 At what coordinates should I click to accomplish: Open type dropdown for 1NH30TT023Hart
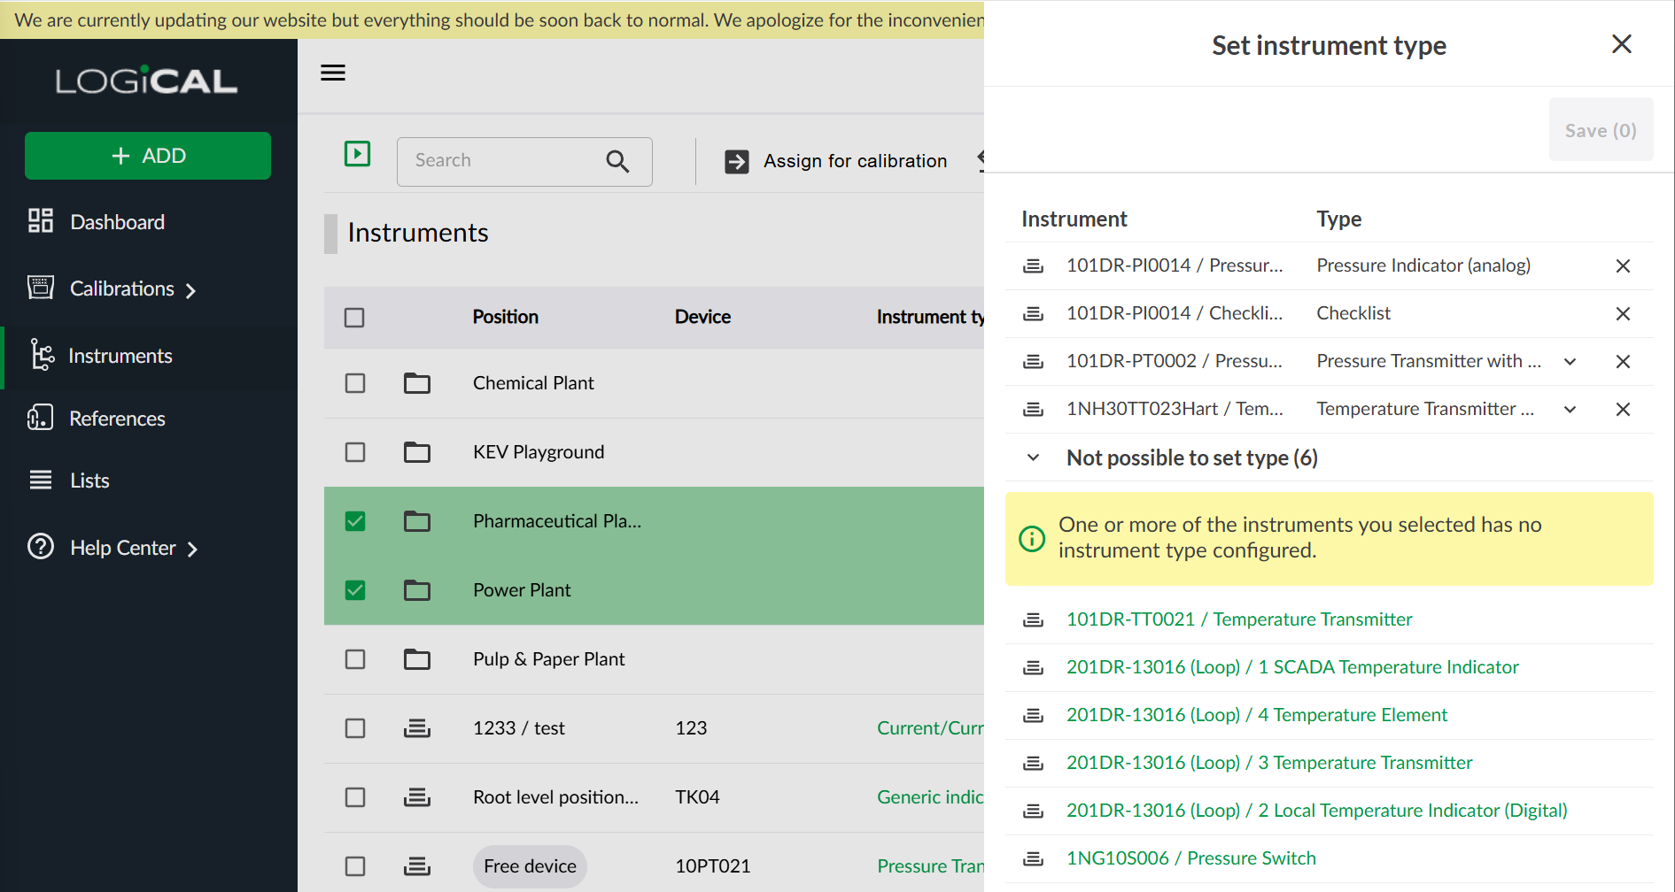(x=1570, y=410)
